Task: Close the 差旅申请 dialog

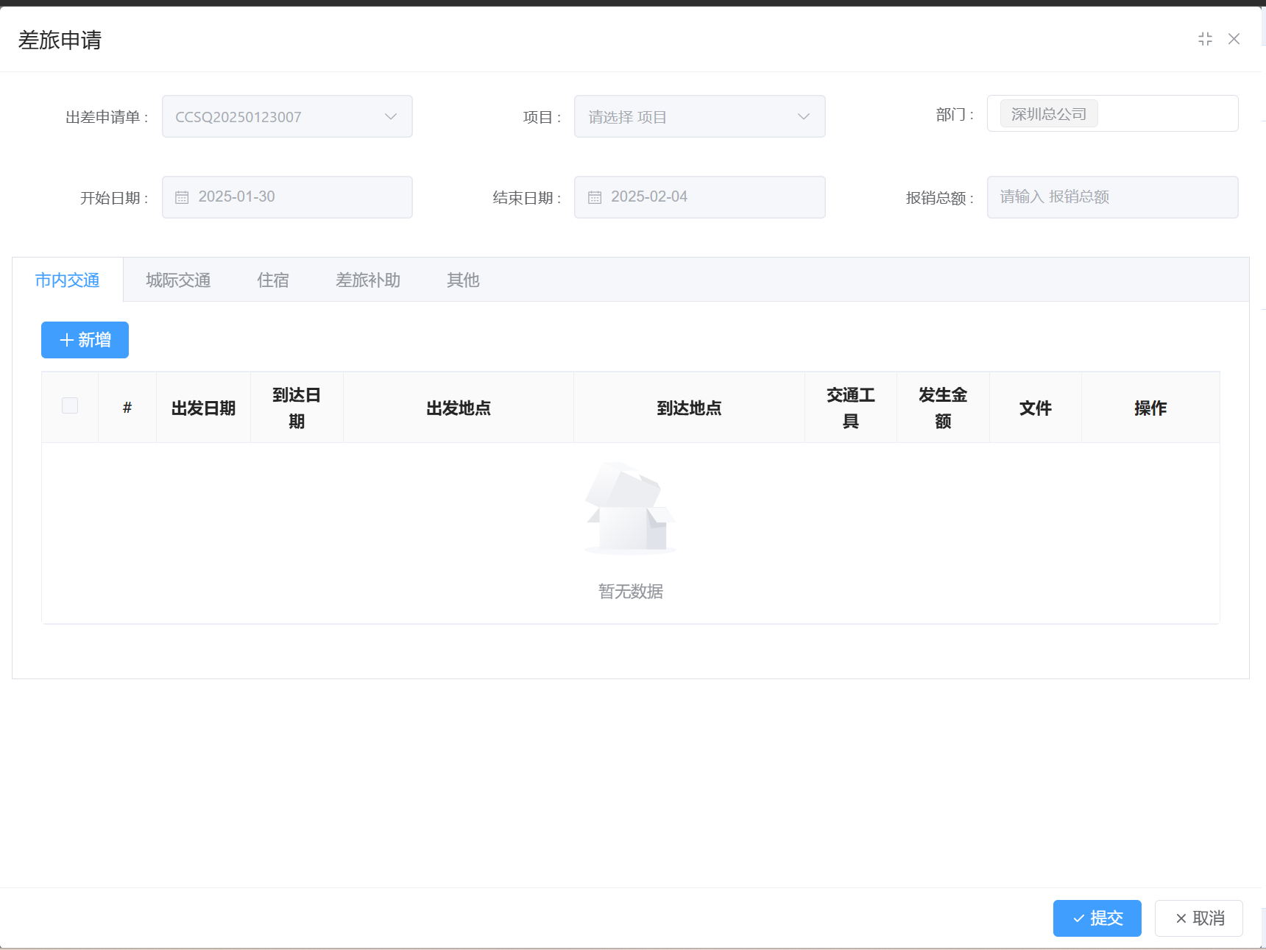Action: pos(1234,39)
